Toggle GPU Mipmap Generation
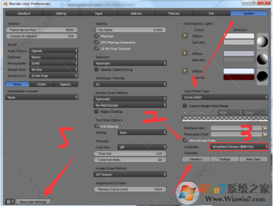 coord(96,42)
